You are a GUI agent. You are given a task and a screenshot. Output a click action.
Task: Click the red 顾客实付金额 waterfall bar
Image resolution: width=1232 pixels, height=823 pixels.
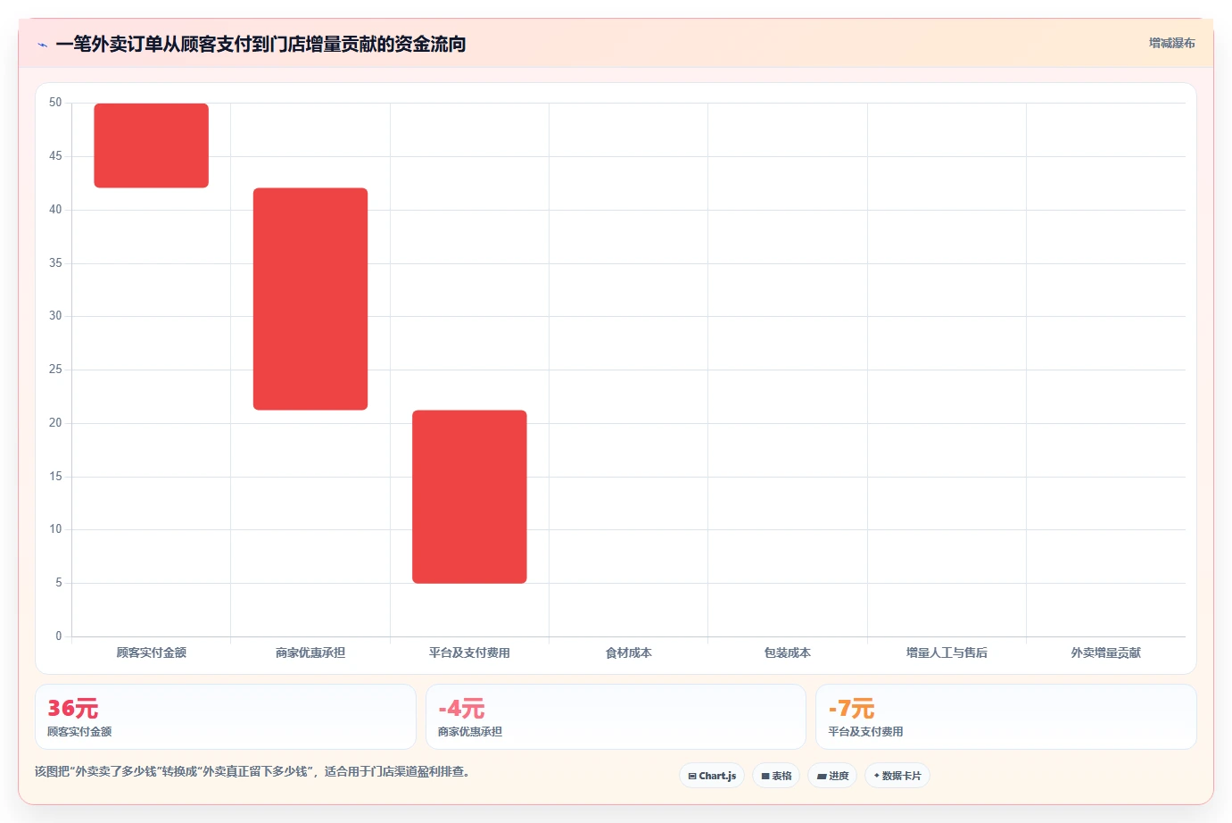point(152,145)
